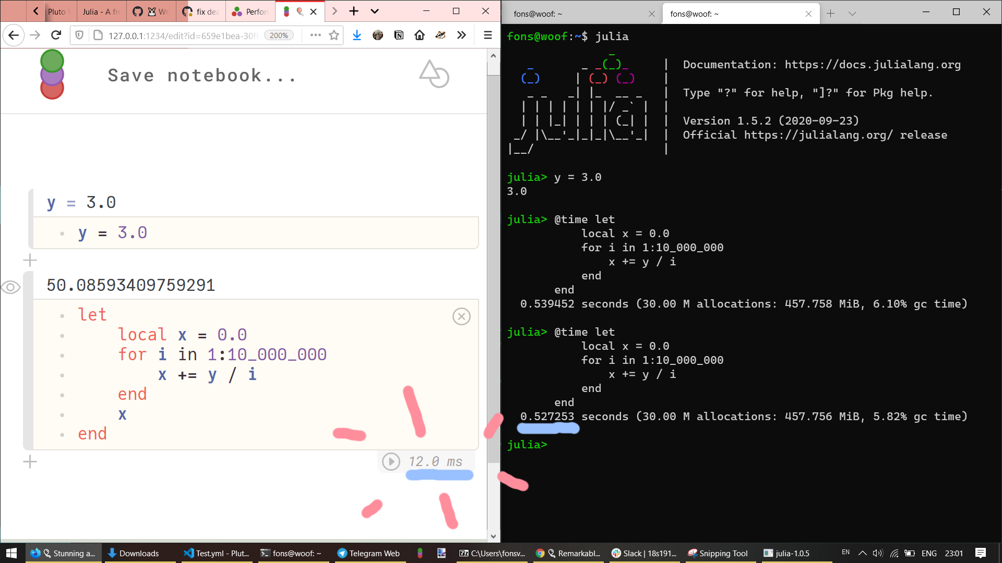
Task: Run the cell with play button
Action: 391,461
